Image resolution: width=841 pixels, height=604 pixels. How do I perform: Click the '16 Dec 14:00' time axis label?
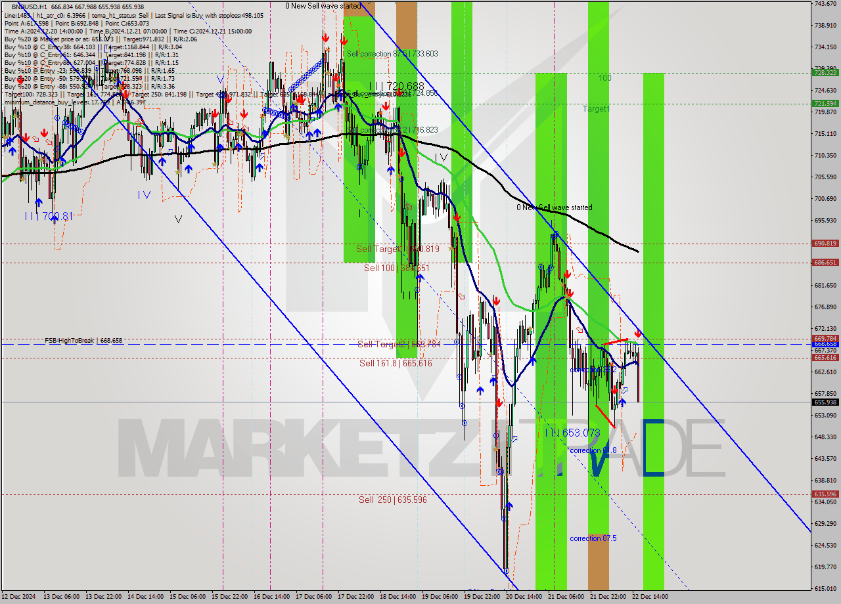pyautogui.click(x=271, y=597)
